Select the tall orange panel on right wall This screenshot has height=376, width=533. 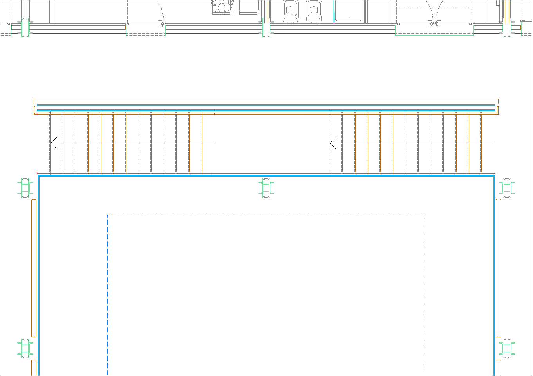[x=498, y=268]
